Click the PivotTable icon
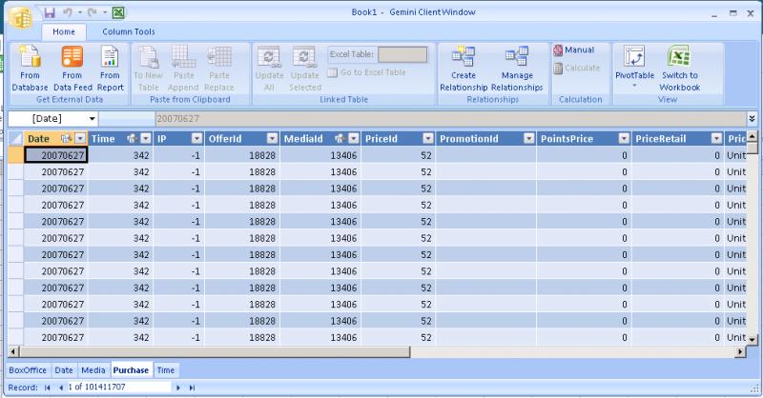This screenshot has height=398, width=763. (633, 57)
